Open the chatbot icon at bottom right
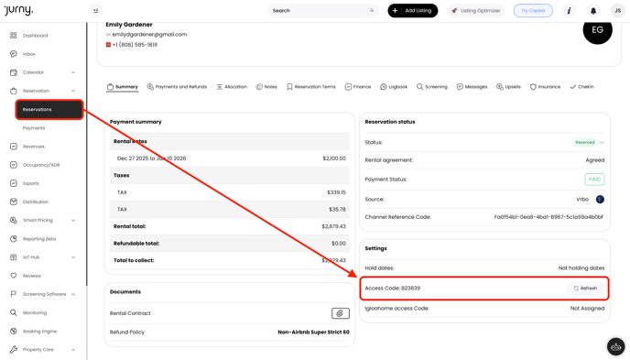Viewport: 630px width, 360px height. coord(616,346)
